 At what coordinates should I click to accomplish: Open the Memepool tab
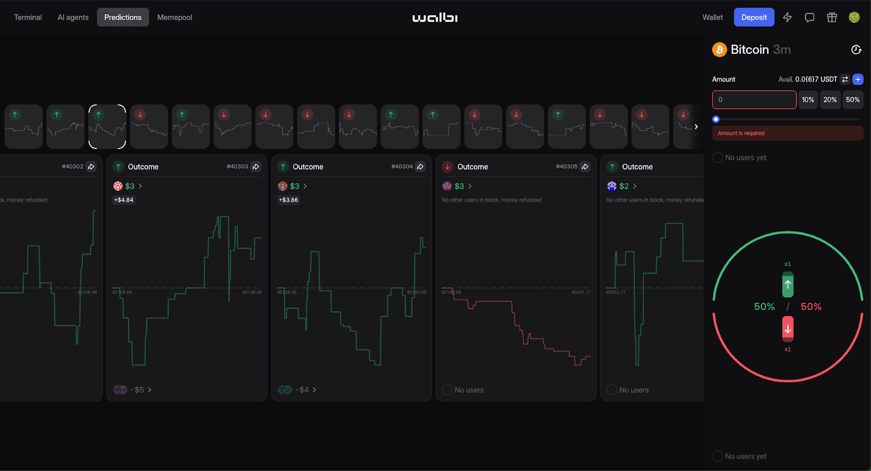coord(175,17)
